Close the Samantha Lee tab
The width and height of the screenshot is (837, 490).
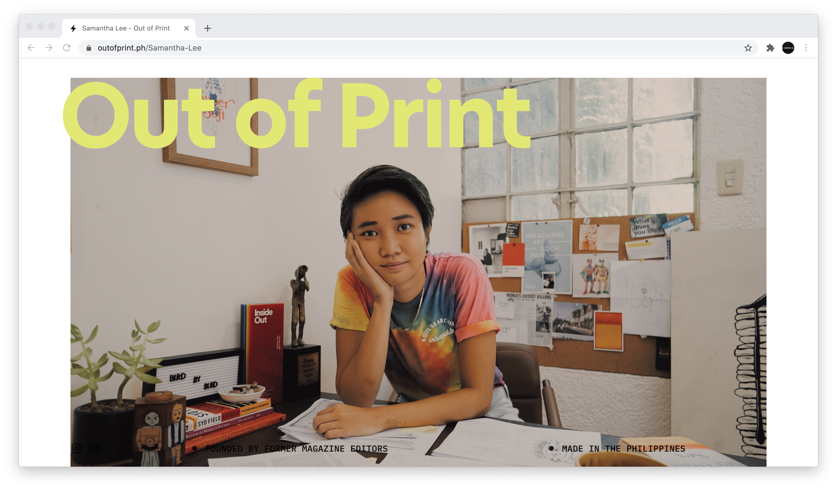click(x=186, y=28)
